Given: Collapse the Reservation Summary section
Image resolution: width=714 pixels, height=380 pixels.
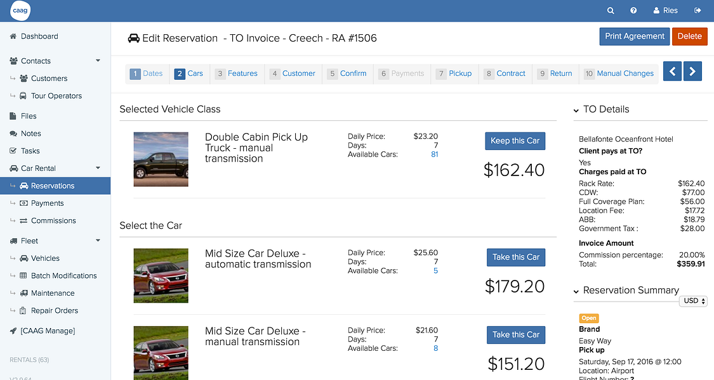Looking at the screenshot, I should [577, 290].
